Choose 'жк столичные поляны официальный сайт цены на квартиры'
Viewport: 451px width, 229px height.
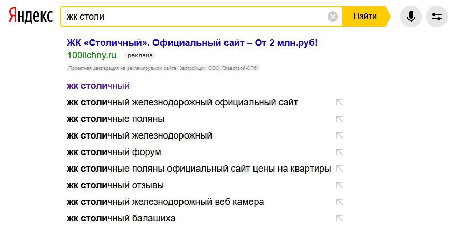click(199, 169)
